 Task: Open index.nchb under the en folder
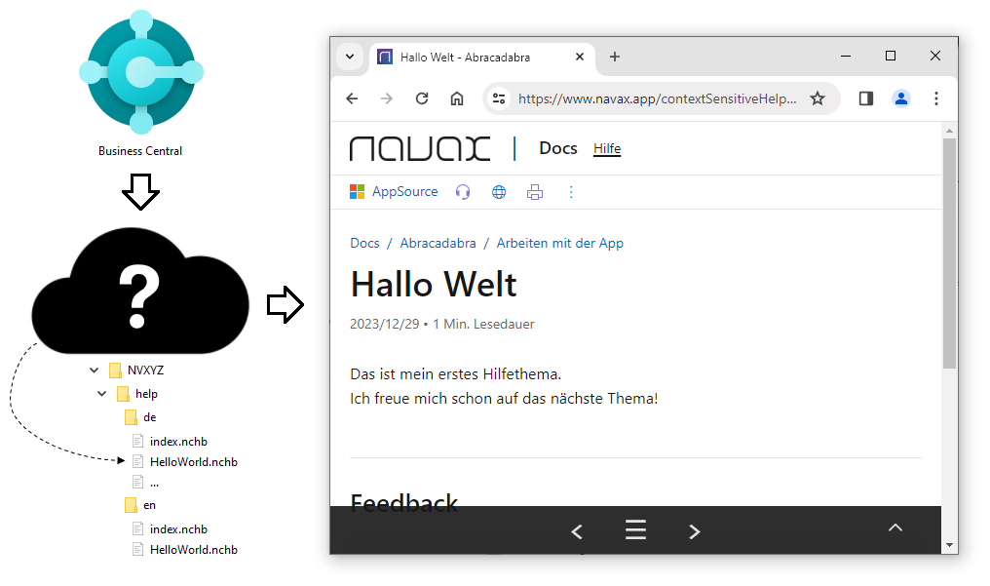coord(170,529)
